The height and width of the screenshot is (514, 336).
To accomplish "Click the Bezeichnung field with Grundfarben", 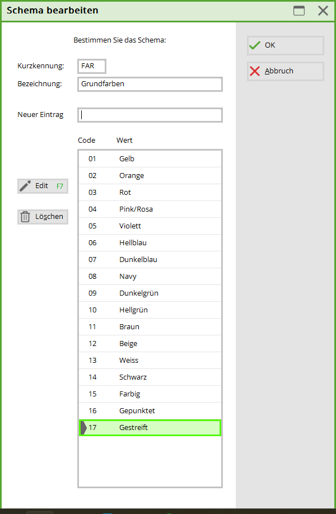I will [x=150, y=84].
